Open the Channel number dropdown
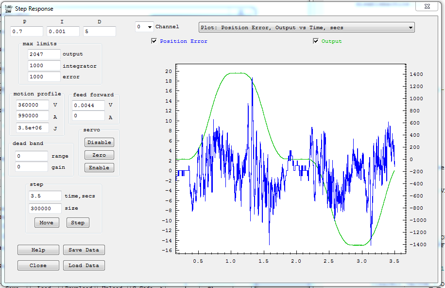445x288 pixels. pyautogui.click(x=149, y=27)
